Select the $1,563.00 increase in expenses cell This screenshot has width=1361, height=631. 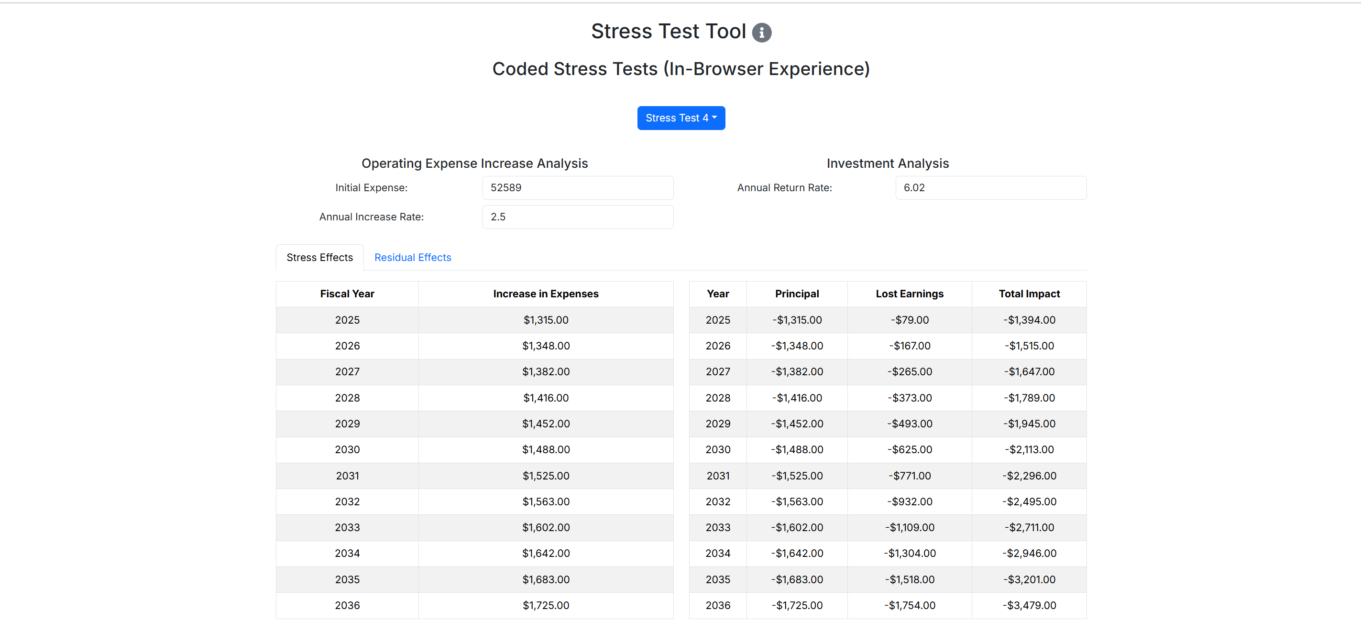point(546,501)
